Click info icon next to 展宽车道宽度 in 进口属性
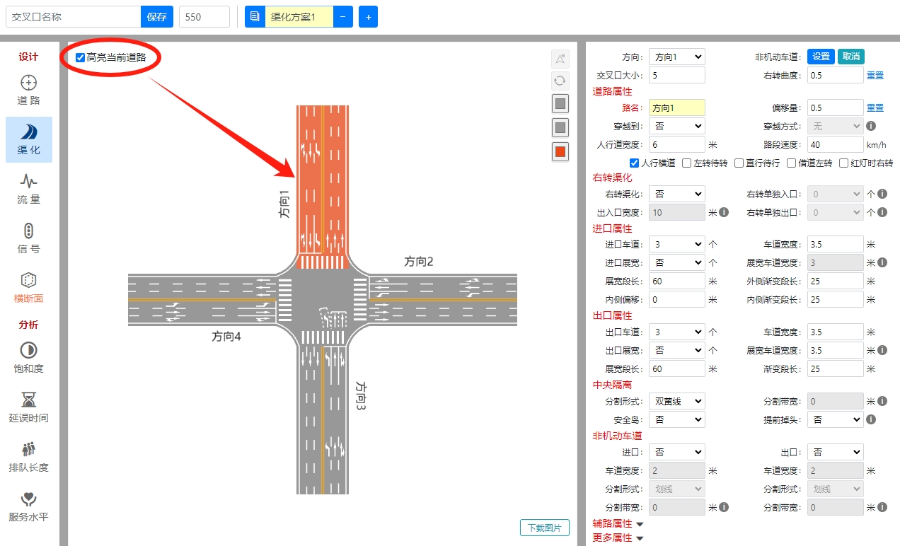Viewport: 900px width, 546px height. pos(882,262)
